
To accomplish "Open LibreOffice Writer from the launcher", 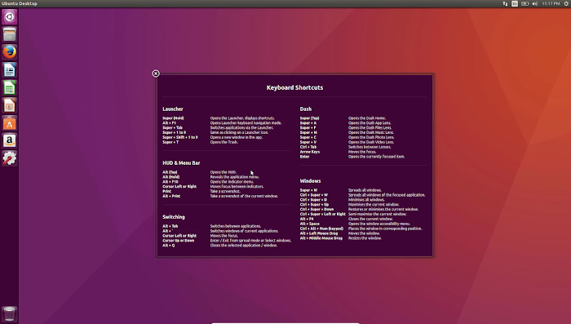I will point(10,70).
